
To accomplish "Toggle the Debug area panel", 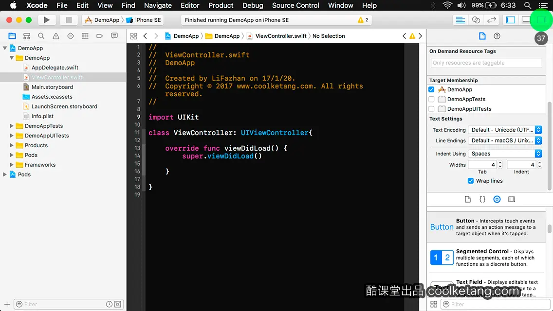I will tap(526, 20).
